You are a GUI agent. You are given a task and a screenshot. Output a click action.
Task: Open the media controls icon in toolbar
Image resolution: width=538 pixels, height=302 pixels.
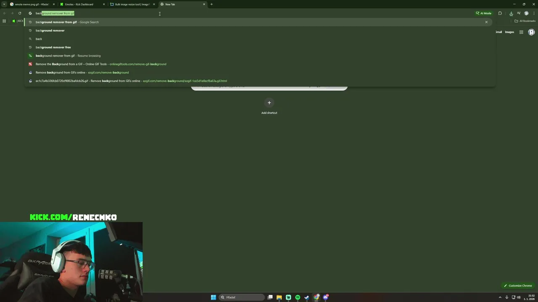(x=519, y=13)
